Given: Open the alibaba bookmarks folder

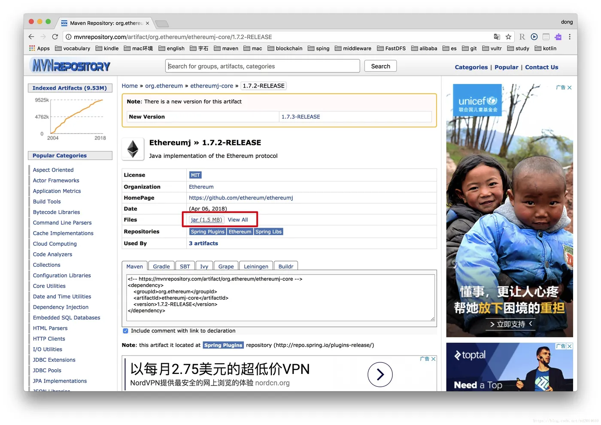Looking at the screenshot, I should [x=424, y=48].
